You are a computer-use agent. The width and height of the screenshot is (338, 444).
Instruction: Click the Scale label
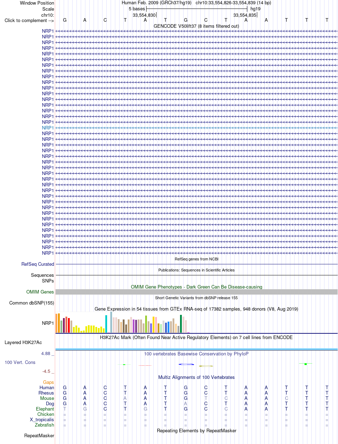pyautogui.click(x=48, y=9)
